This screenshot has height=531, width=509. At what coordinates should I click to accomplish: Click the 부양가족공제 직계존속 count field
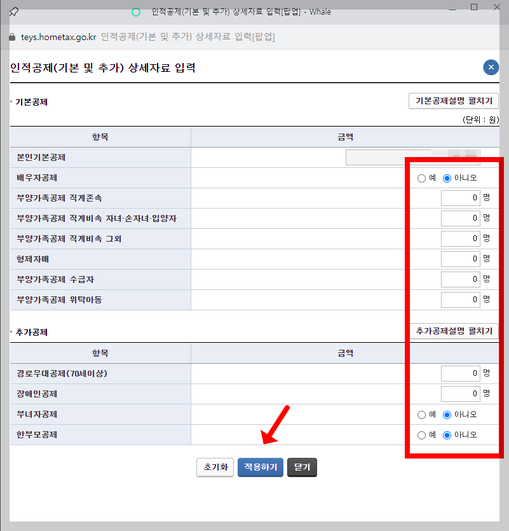[459, 198]
